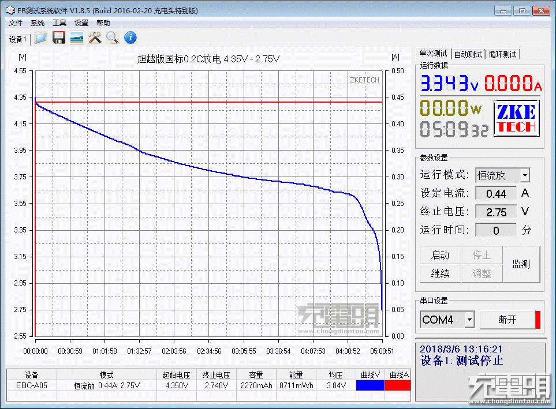Click the chart title 超越版国标0.2C放电
Screen dimensions: 556x409
[208, 59]
